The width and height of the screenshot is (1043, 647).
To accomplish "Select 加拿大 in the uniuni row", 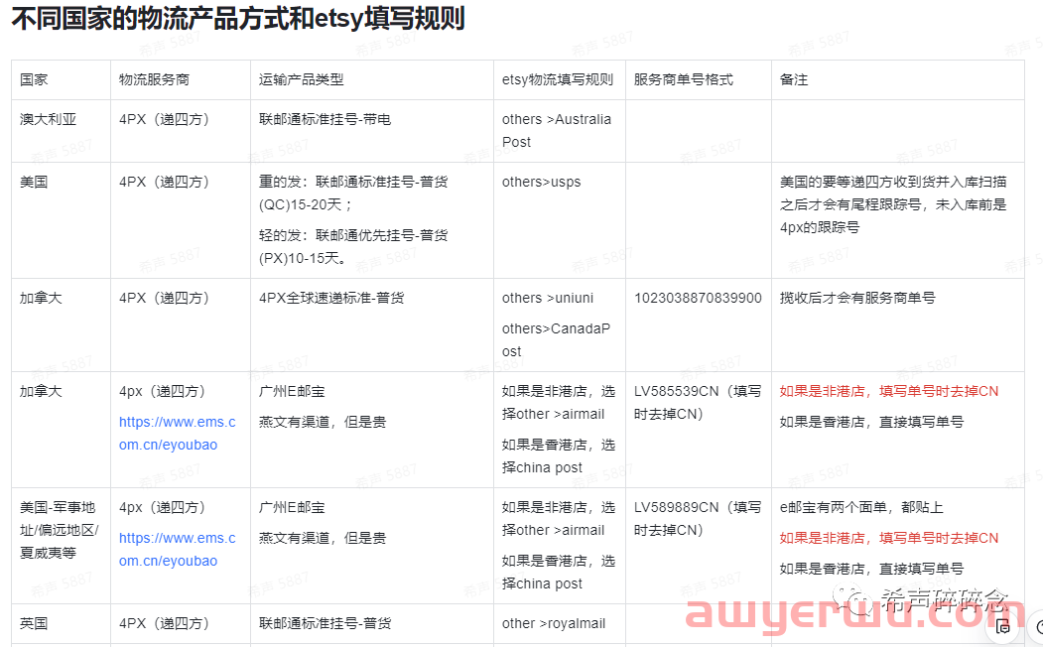I will [41, 298].
